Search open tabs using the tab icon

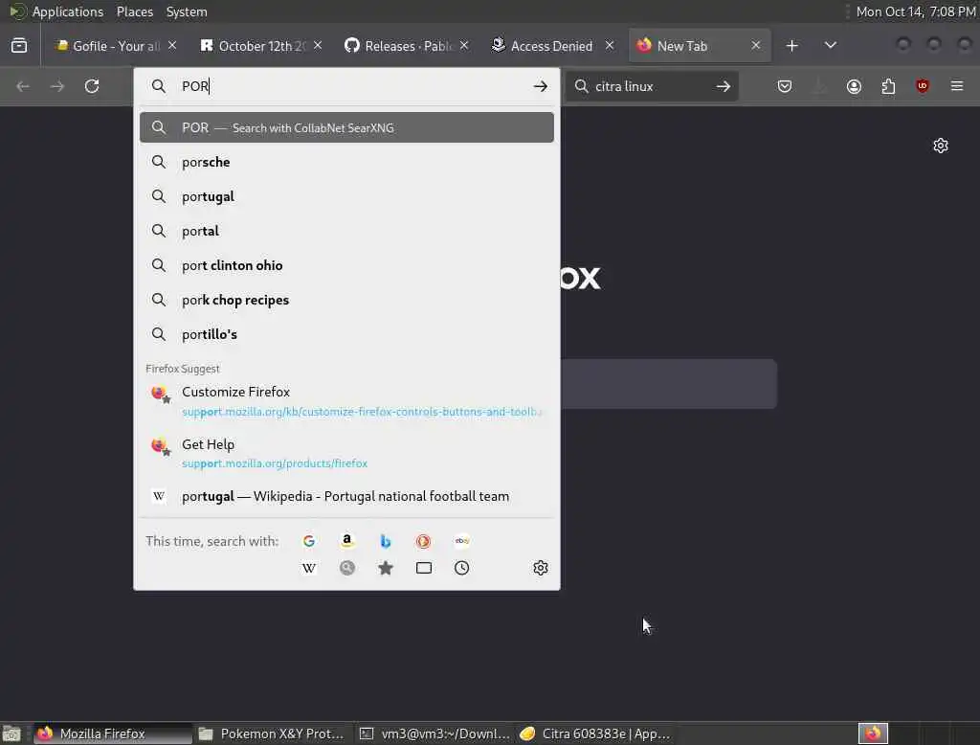coord(424,568)
